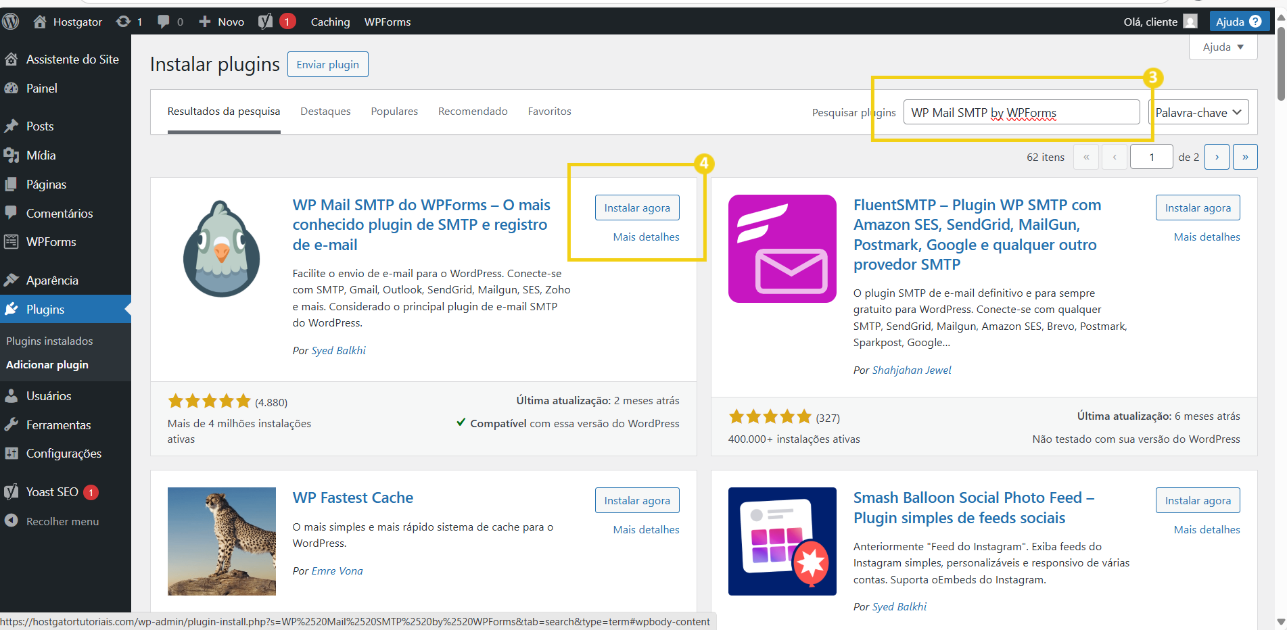Click the plugin search input field
Viewport: 1287px width, 630px height.
tap(1021, 112)
